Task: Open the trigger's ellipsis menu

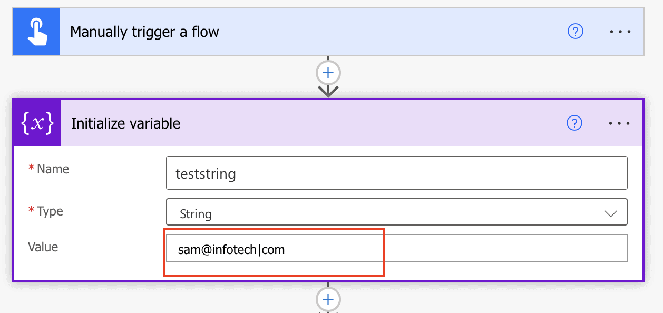Action: 620,32
